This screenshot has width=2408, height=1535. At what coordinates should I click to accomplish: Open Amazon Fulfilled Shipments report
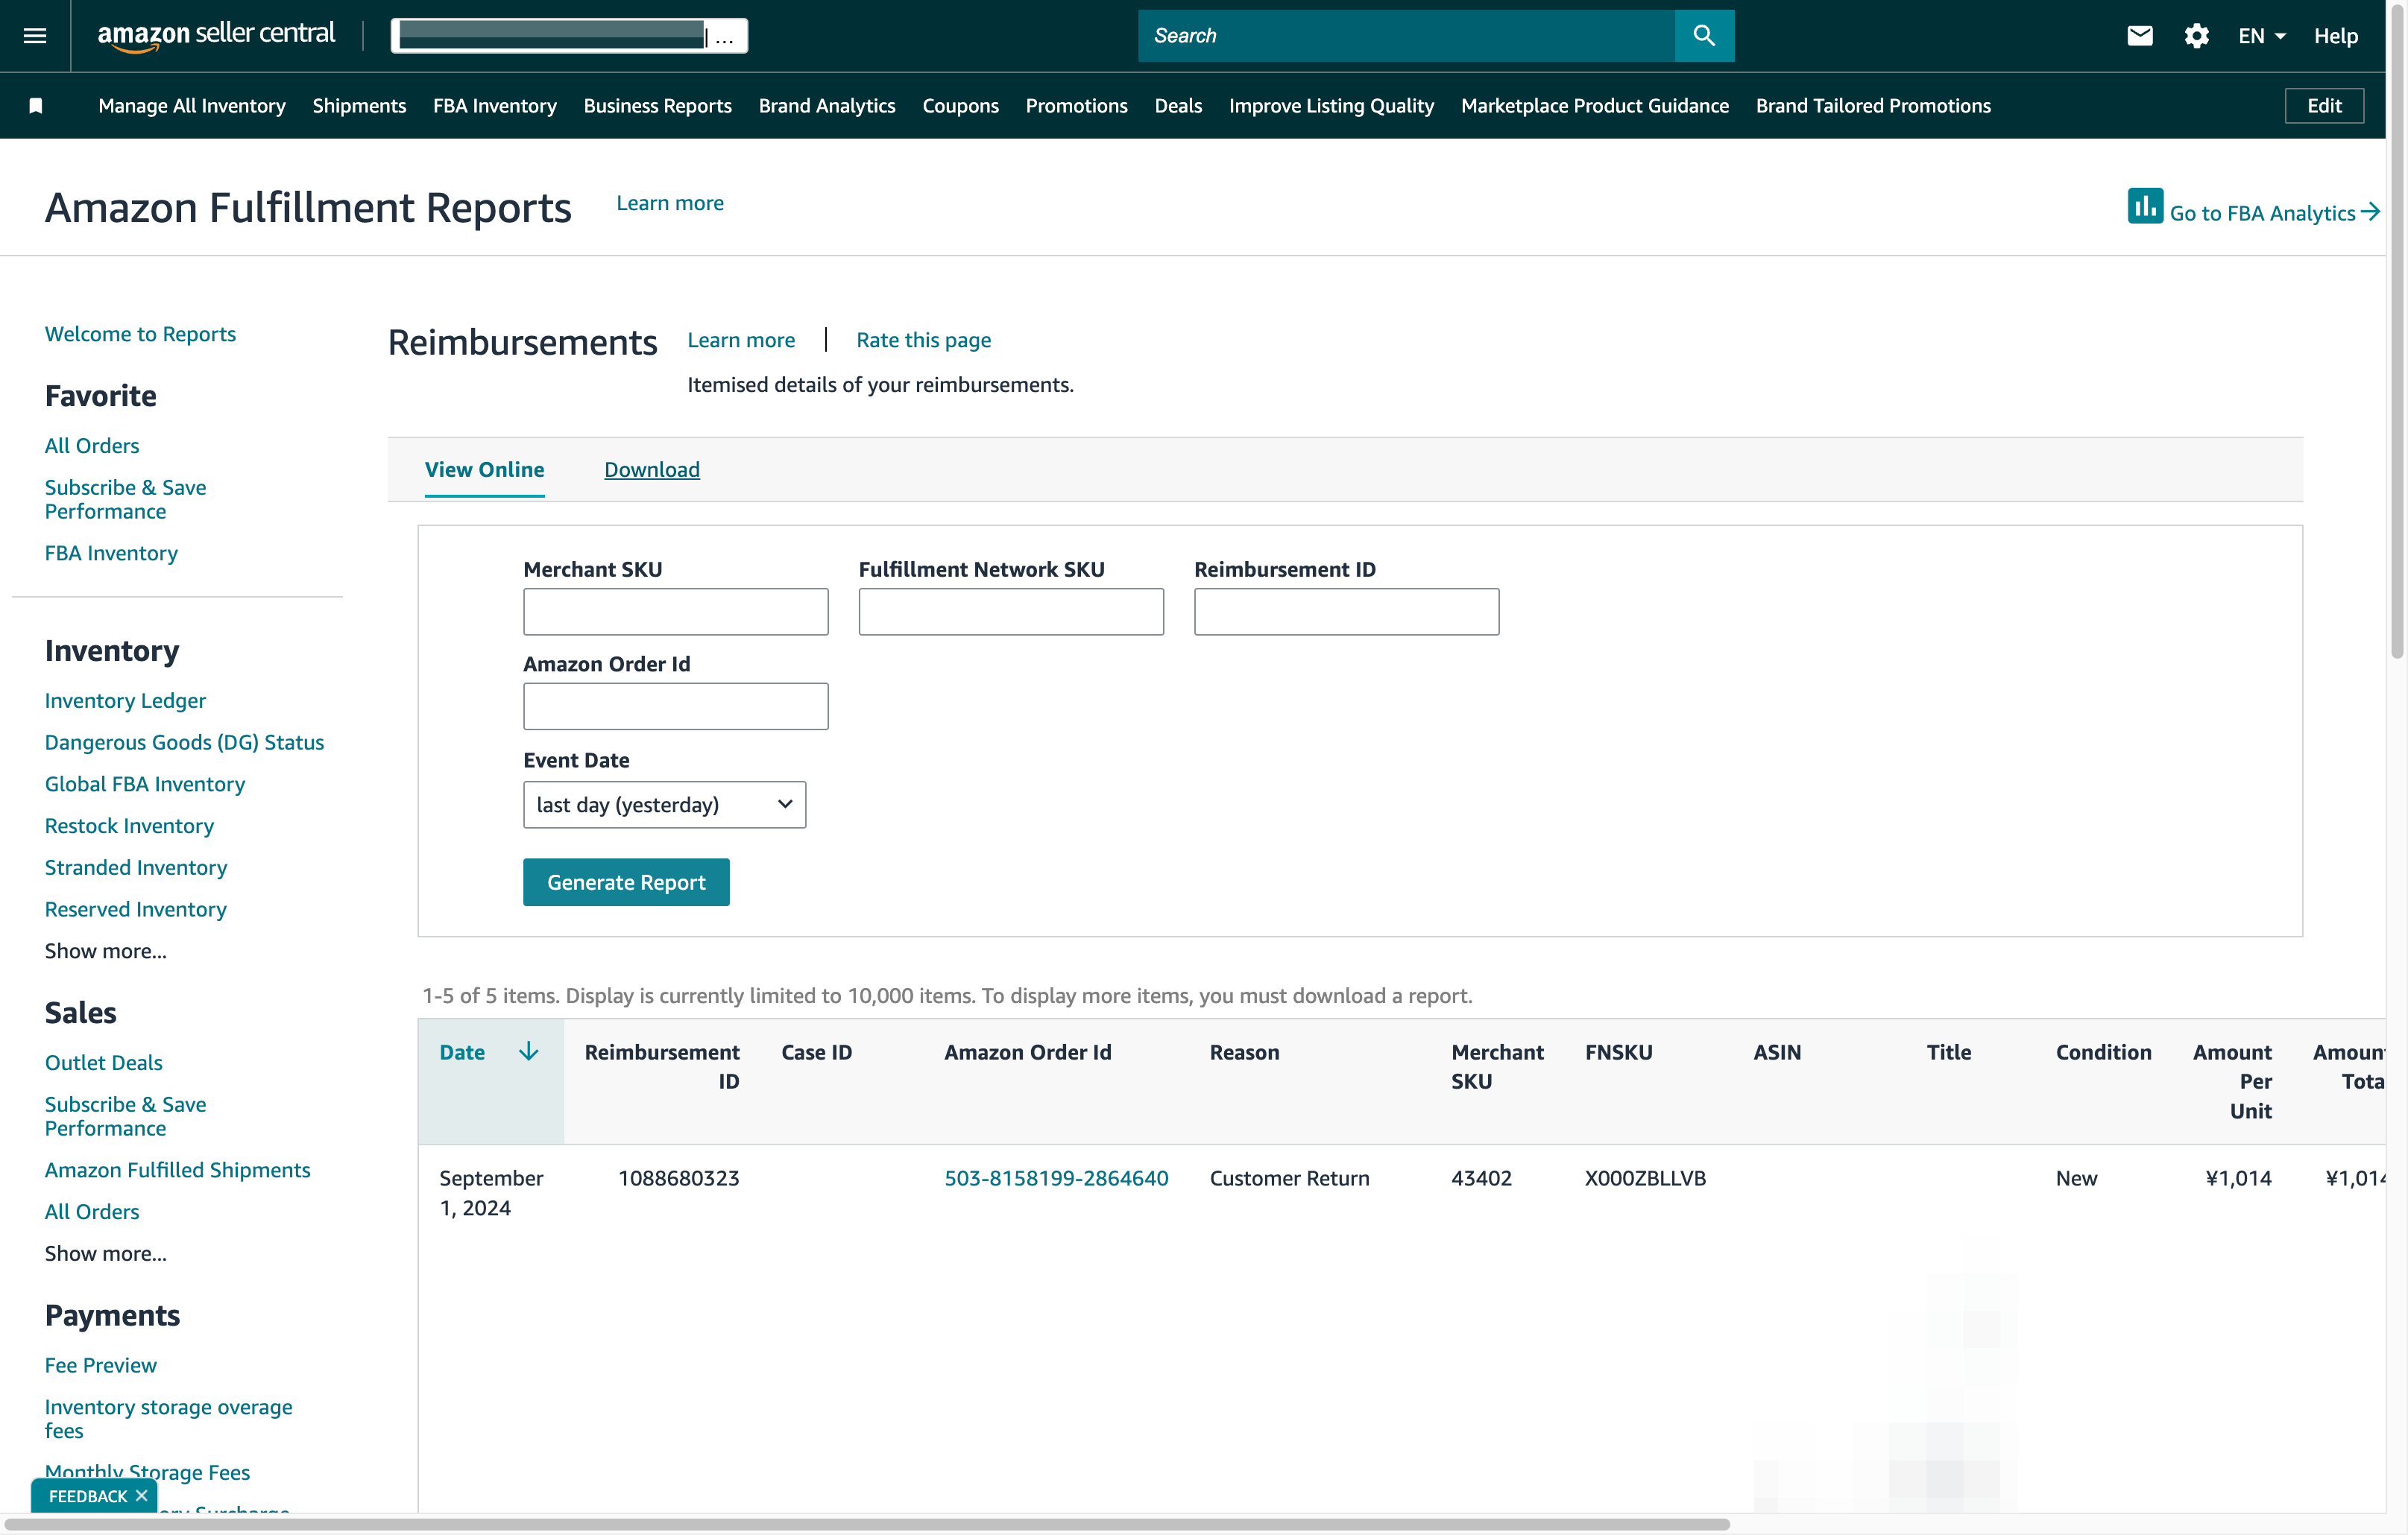[178, 1169]
